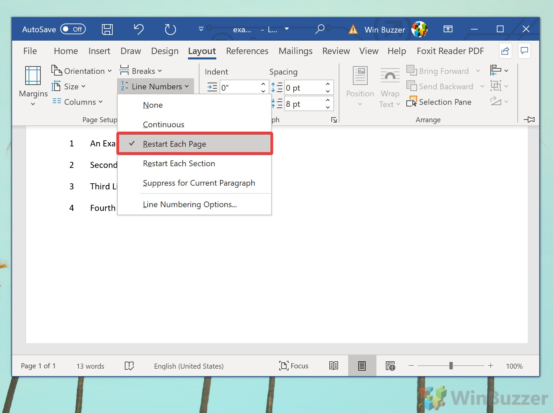The width and height of the screenshot is (553, 413).
Task: Open the Size dropdown
Action: [69, 86]
